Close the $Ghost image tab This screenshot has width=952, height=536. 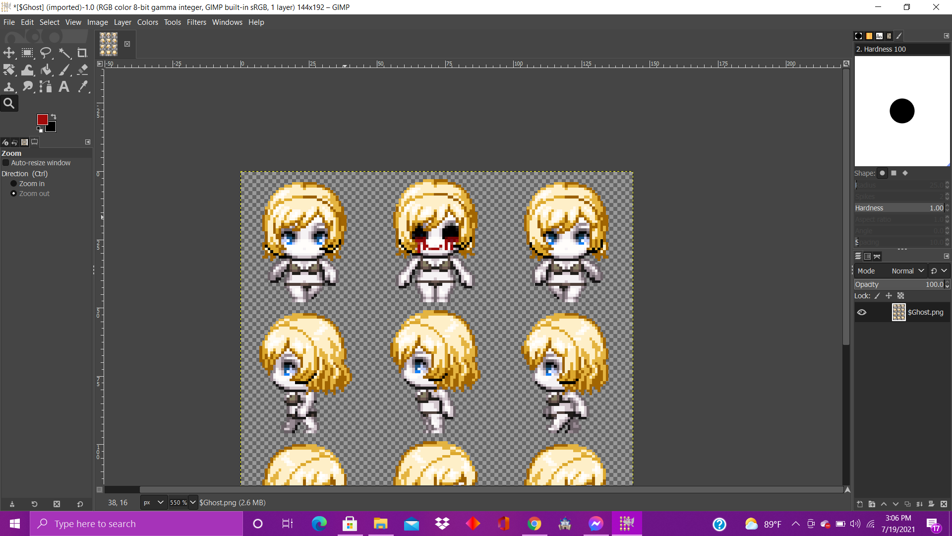click(x=127, y=44)
